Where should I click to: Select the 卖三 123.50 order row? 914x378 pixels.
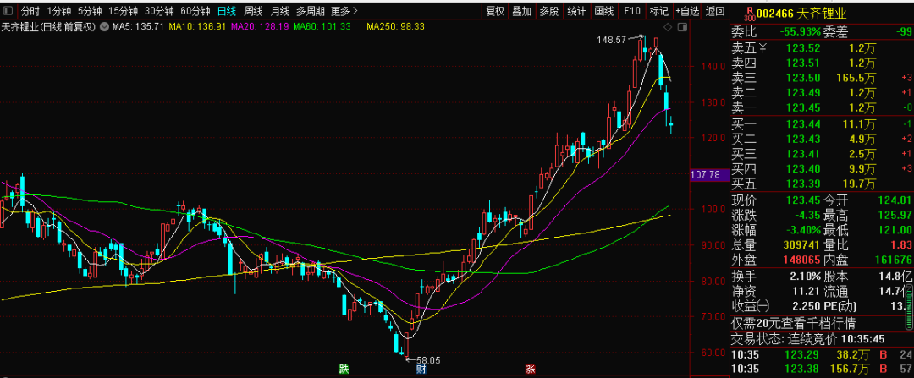[x=822, y=78]
